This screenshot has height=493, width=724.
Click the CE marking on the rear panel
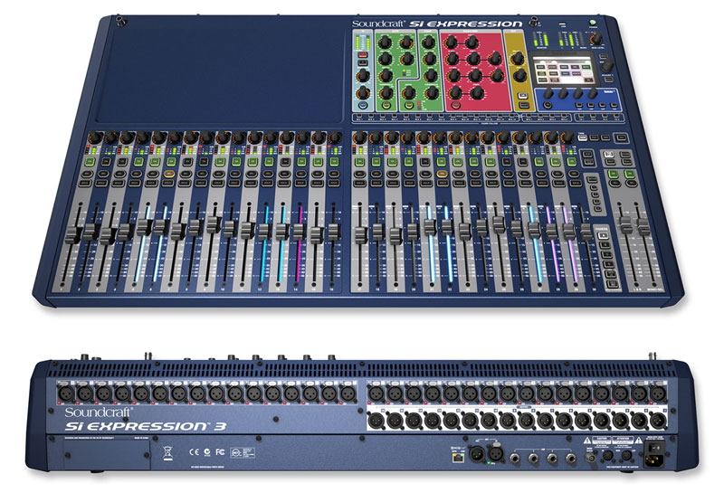pos(195,451)
